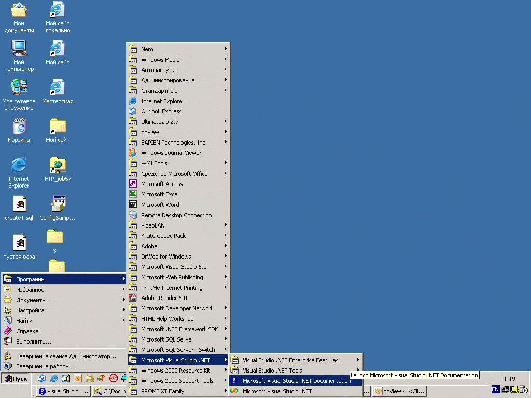Expand the Настройка start menu item
The image size is (531, 398).
tap(64, 310)
